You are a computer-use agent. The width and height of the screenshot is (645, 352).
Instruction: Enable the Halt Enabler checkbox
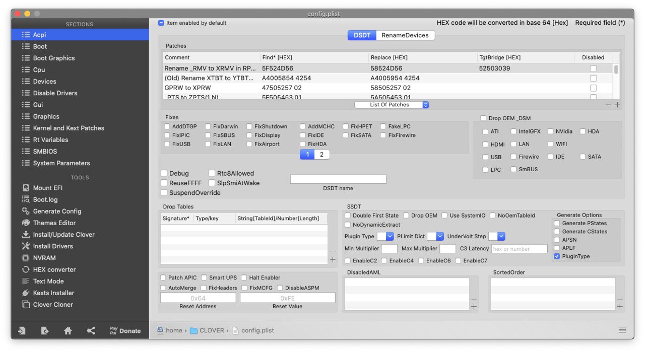click(244, 277)
